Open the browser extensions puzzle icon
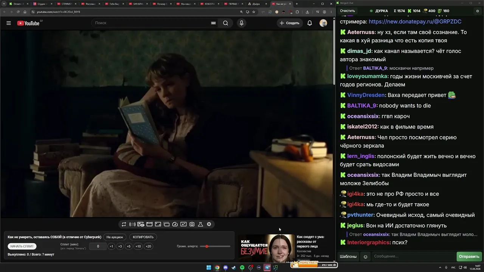Viewport: 484px width, 272px height. click(297, 12)
